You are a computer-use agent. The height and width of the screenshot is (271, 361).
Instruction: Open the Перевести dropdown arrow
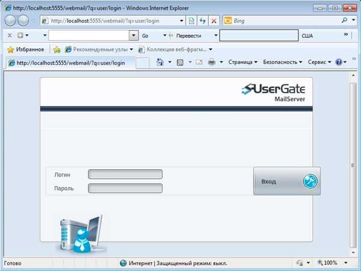click(x=216, y=36)
